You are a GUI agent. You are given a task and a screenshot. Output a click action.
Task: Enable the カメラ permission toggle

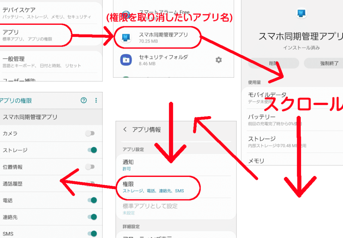(90, 133)
